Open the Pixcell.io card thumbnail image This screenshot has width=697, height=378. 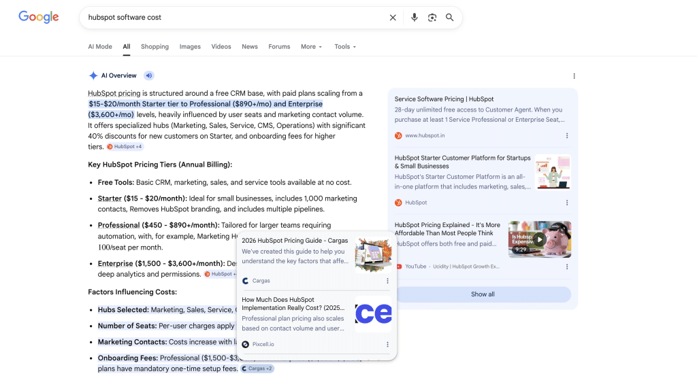(x=374, y=314)
